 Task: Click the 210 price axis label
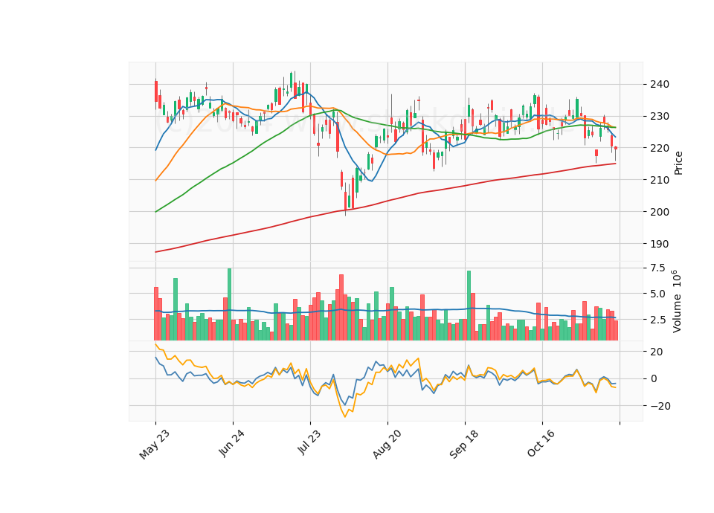pyautogui.click(x=660, y=180)
